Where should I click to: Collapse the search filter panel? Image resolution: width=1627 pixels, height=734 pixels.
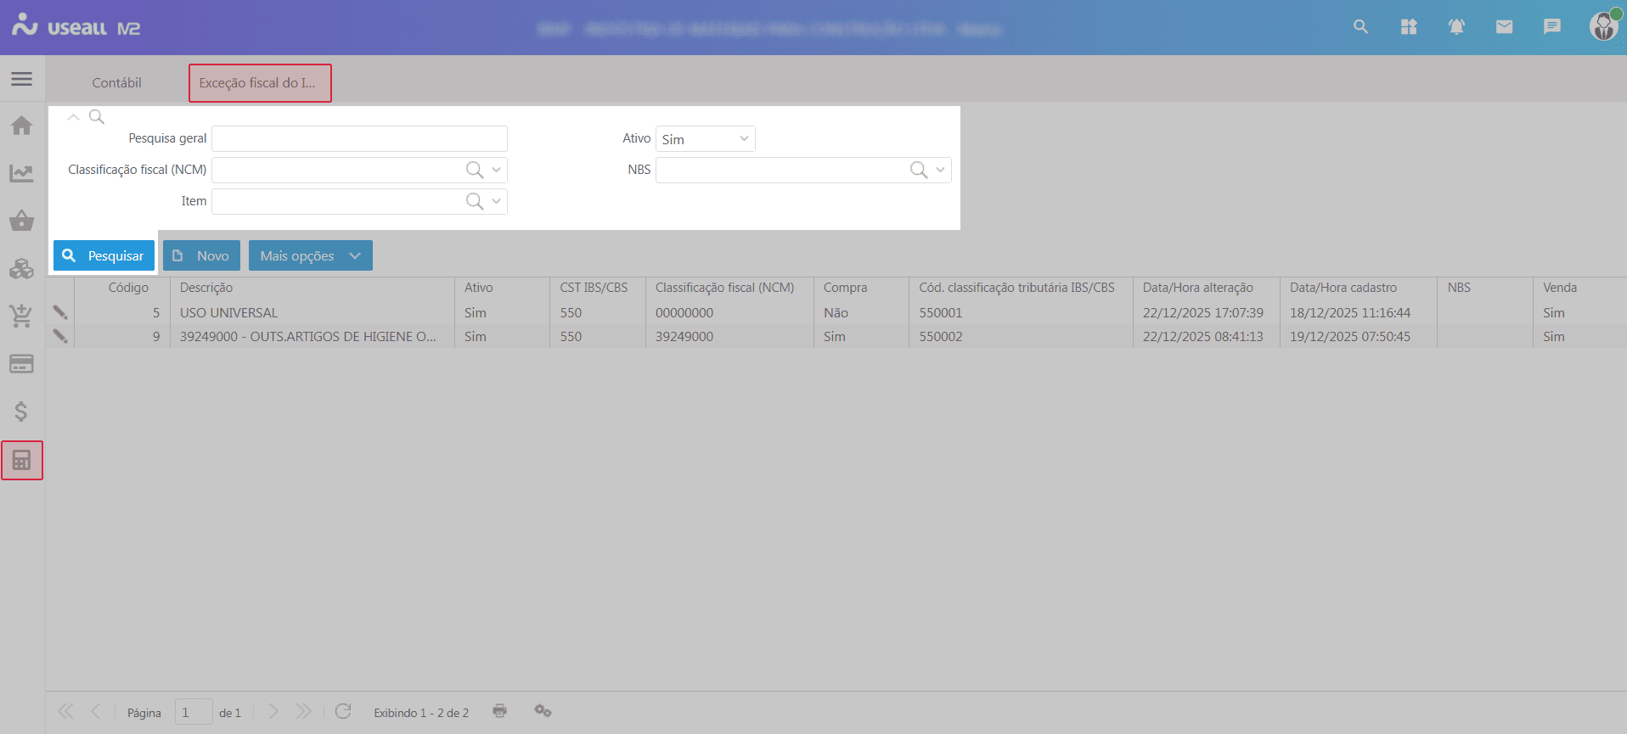pos(74,117)
